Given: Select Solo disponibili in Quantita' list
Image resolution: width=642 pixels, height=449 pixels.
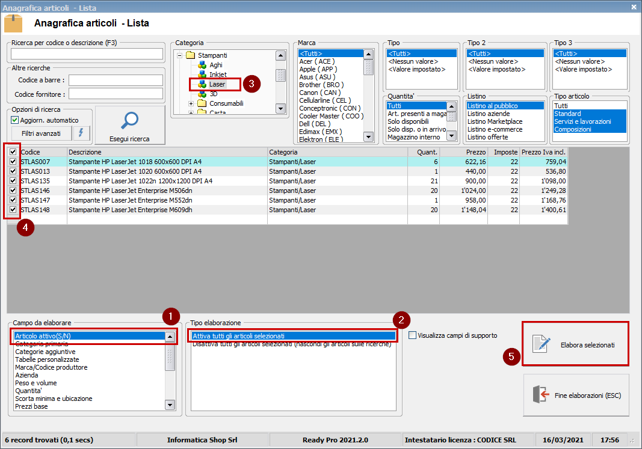Looking at the screenshot, I should [x=416, y=121].
